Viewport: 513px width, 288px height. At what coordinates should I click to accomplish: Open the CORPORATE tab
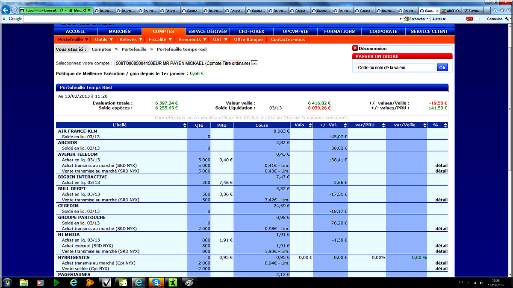[x=383, y=31]
